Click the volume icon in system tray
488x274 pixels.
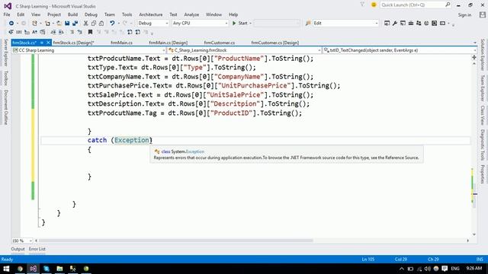[427, 269]
